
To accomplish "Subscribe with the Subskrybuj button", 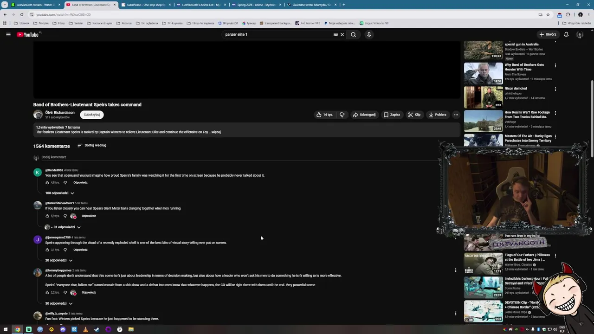I will [91, 115].
